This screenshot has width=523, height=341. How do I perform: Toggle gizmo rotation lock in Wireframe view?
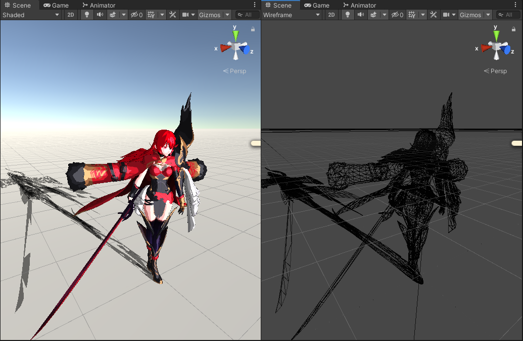[x=514, y=29]
